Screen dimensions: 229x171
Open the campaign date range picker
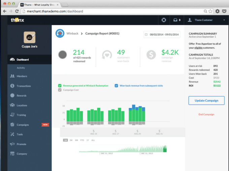pos(162,34)
